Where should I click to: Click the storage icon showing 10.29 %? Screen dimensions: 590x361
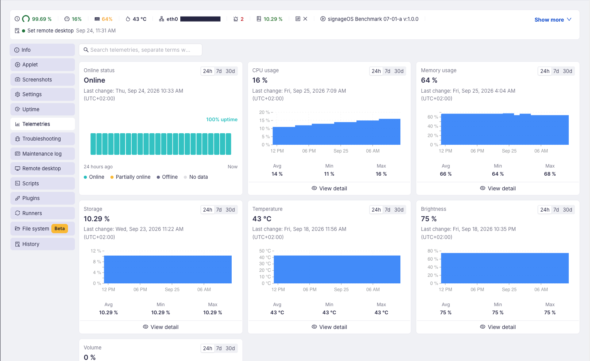259,19
